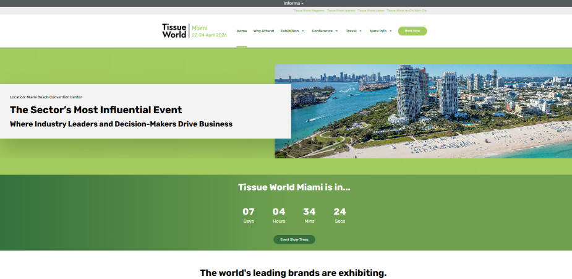The width and height of the screenshot is (572, 279).
Task: Click the countdown Secs value 24
Action: click(339, 212)
